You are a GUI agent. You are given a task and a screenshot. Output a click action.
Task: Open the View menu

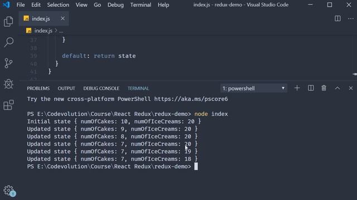point(81,5)
